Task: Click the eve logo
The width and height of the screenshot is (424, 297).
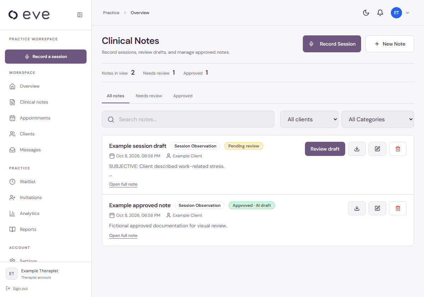Action: 29,15
